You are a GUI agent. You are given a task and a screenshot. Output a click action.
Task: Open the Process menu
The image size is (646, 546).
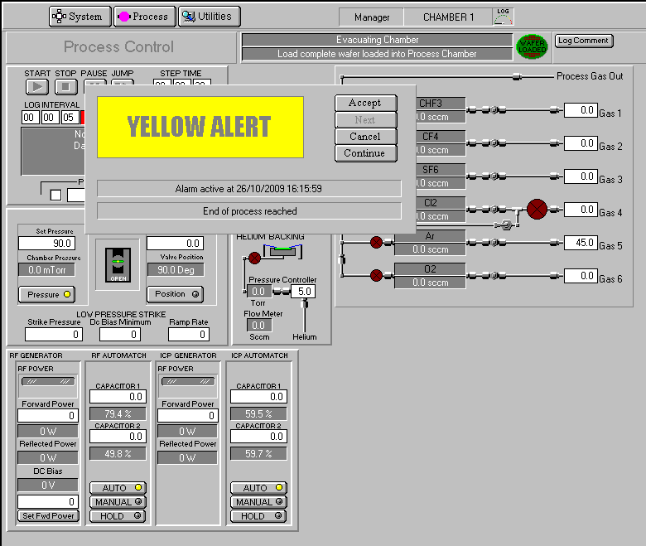tap(143, 17)
